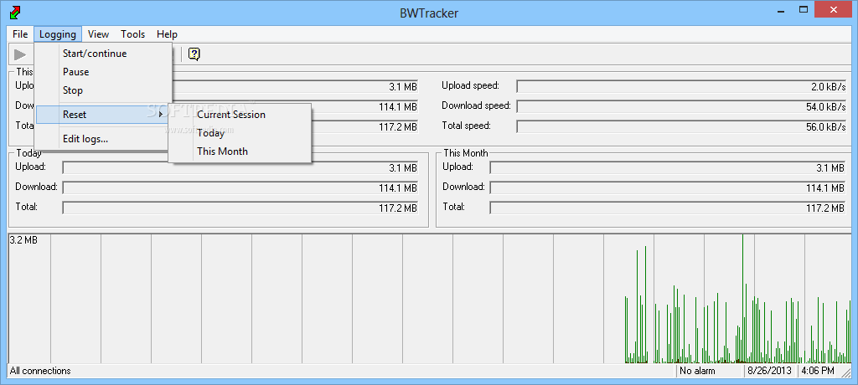
Task: Expand the Reset submenu entry
Action: tap(102, 115)
